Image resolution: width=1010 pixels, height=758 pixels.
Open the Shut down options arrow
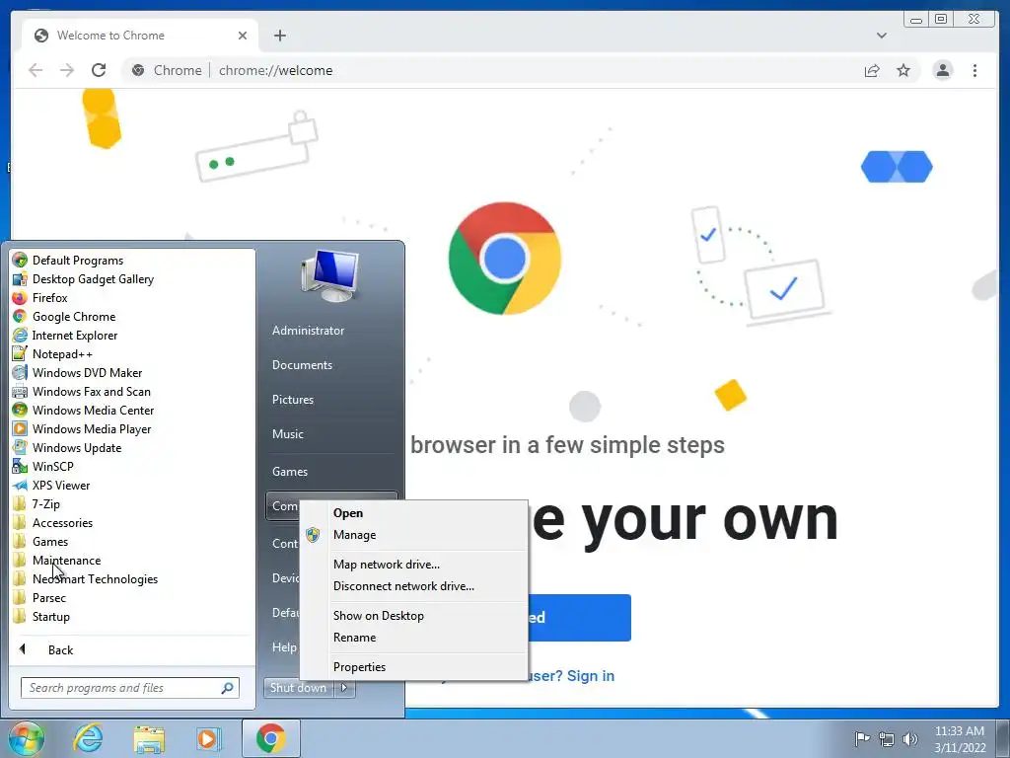coord(344,688)
